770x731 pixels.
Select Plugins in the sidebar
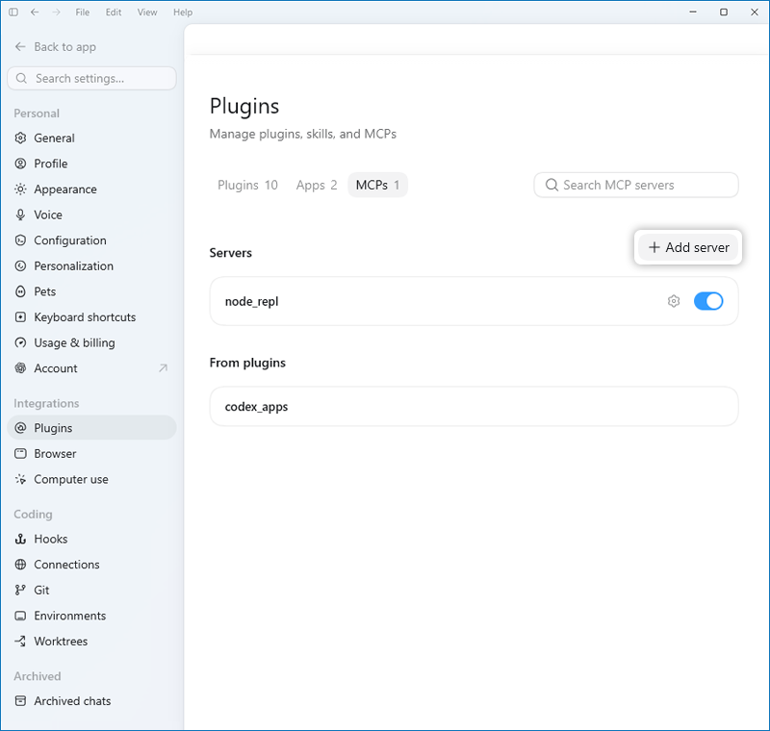pyautogui.click(x=91, y=428)
